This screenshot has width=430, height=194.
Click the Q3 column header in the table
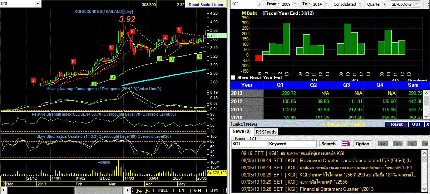347,85
